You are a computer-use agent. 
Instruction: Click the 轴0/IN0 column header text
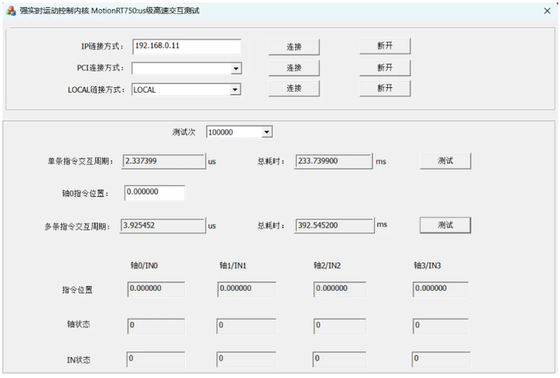pyautogui.click(x=145, y=265)
